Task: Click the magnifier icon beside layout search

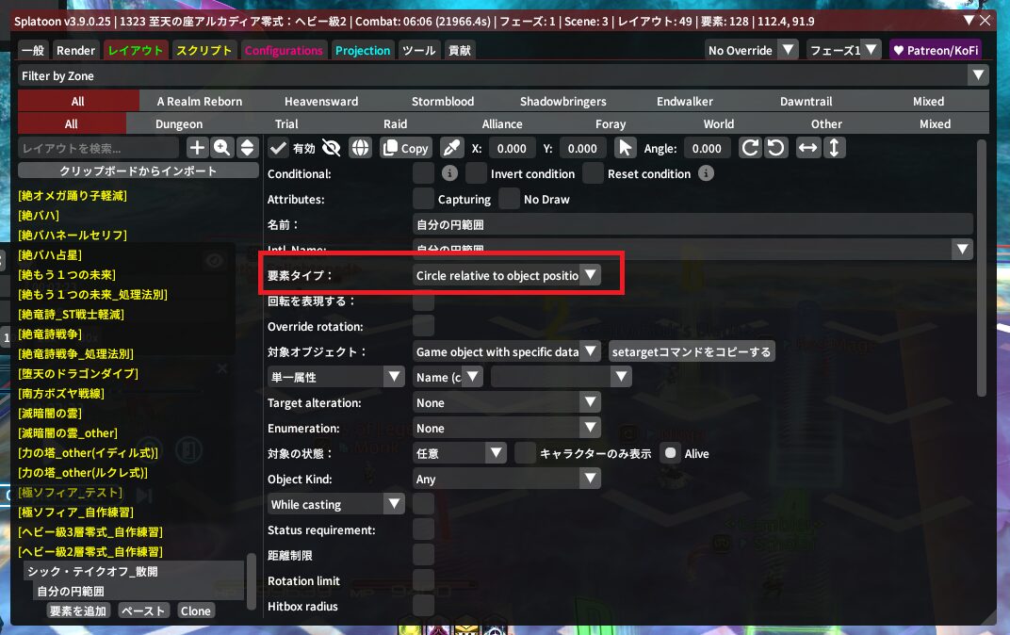Action: point(222,147)
